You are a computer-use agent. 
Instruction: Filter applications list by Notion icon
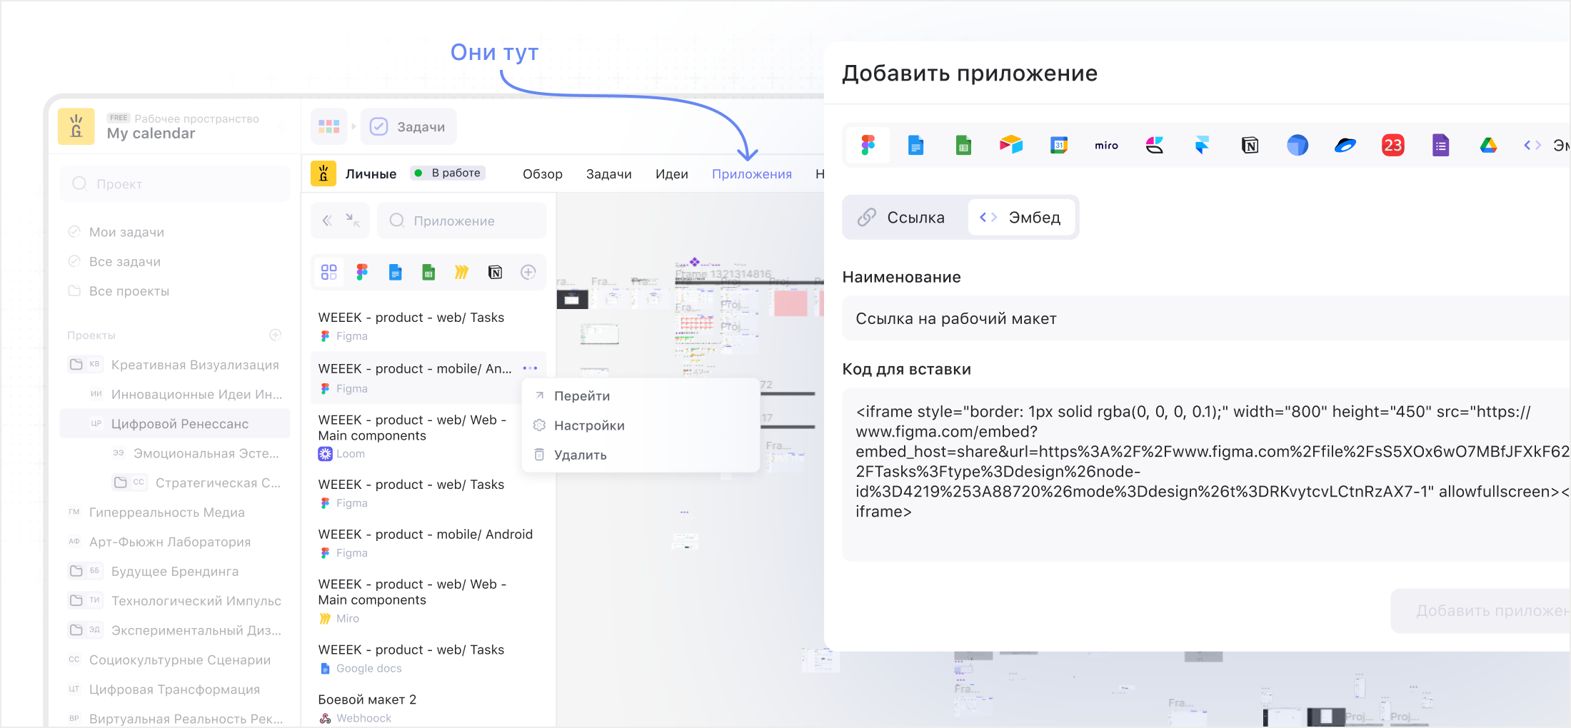(x=495, y=272)
